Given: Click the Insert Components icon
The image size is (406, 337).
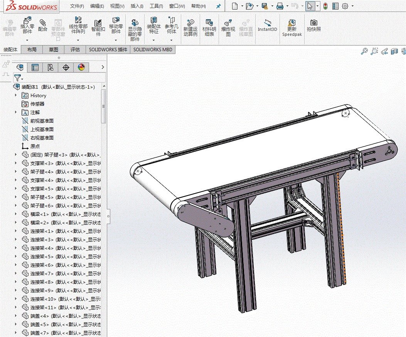Looking at the screenshot, I should point(27,20).
